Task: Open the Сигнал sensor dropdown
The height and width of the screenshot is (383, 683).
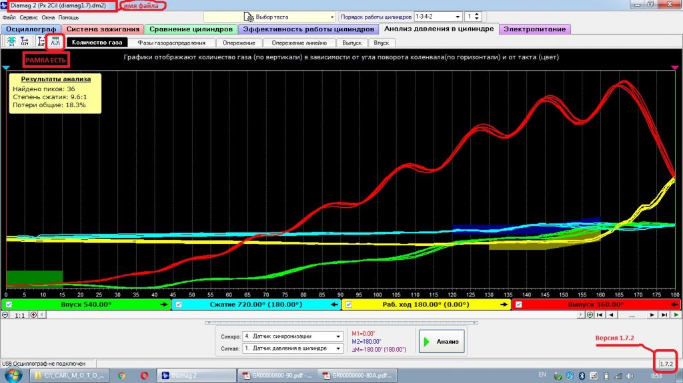Action: (x=338, y=348)
